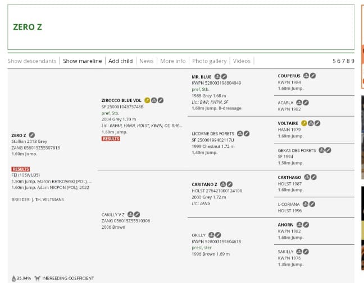This screenshot has height=283, width=364.
Task: Click the edit pencil icon beside COUPERUS
Action: [x=313, y=75]
